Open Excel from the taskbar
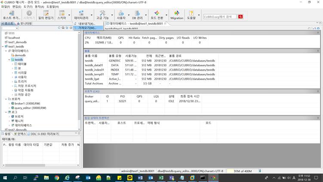Viewport: 323px width, 182px height. [161, 178]
